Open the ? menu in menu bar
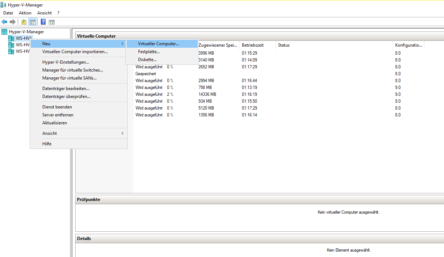Viewport: 444px width, 257px height. pyautogui.click(x=59, y=13)
